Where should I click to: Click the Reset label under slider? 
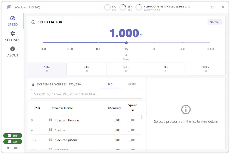(x=126, y=59)
